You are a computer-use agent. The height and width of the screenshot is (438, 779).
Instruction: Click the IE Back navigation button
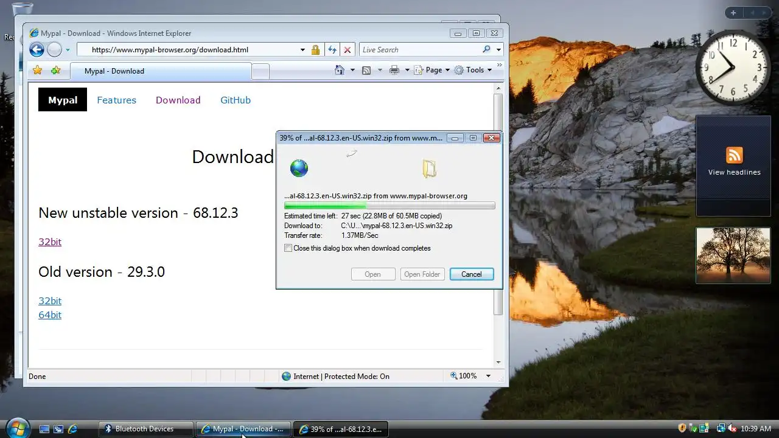(37, 50)
